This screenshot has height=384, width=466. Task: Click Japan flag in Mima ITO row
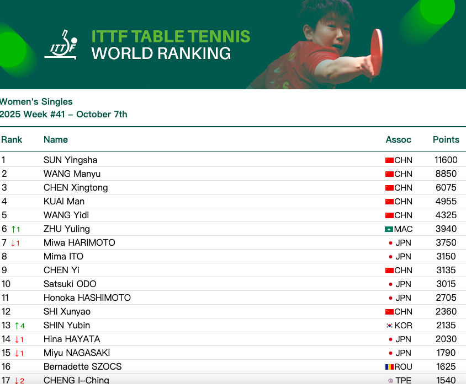(x=390, y=257)
